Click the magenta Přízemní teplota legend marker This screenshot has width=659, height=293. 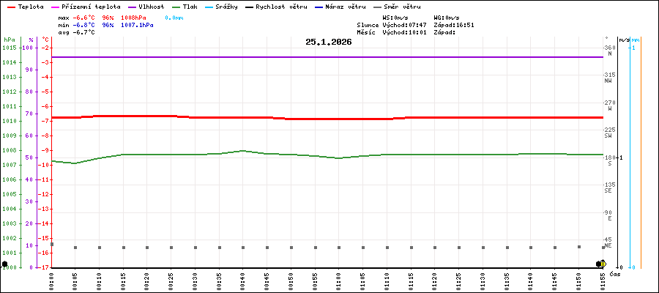[56, 6]
